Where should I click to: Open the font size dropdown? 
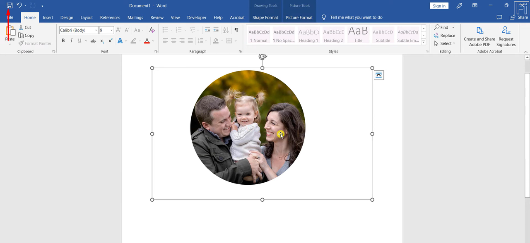click(112, 30)
